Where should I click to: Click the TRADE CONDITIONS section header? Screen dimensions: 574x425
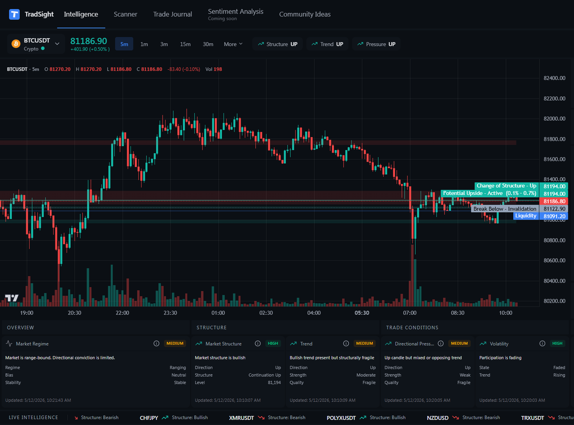412,327
